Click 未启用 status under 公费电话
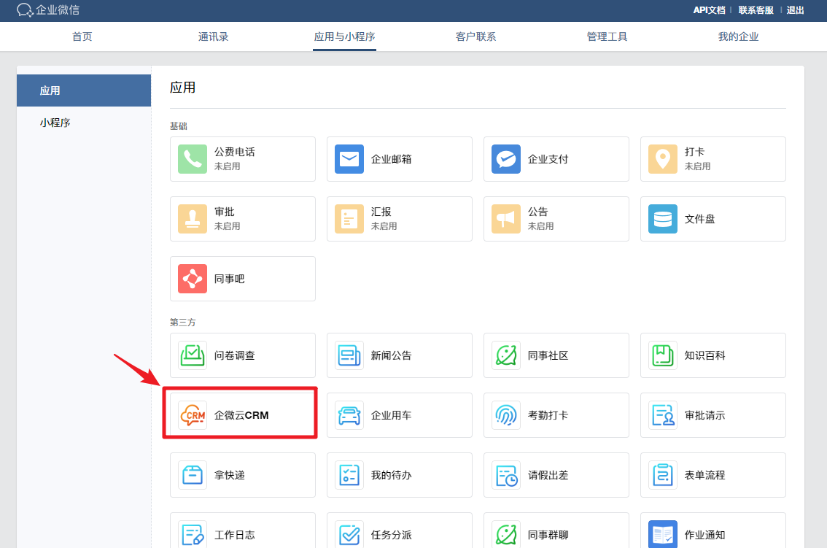Viewport: 827px width, 548px height. [228, 166]
